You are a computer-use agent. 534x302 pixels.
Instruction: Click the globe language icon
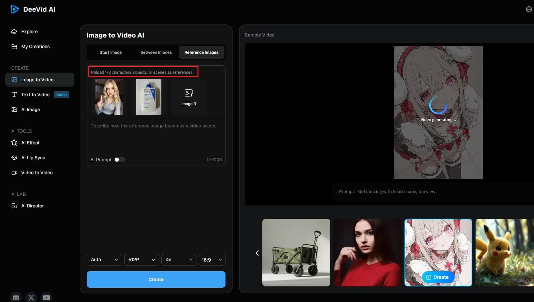pos(529,9)
